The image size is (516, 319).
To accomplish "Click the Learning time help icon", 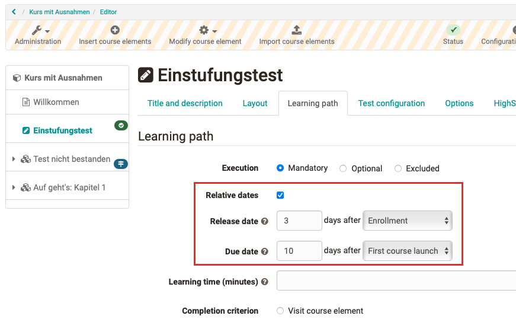I will coord(265,282).
